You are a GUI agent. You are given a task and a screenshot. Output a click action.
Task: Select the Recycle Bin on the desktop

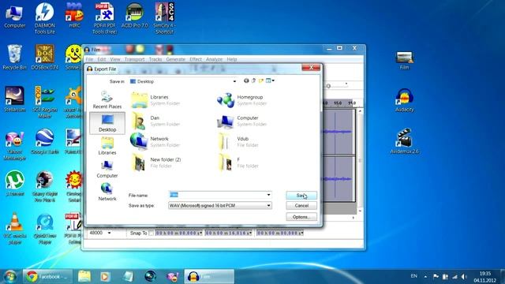(x=14, y=58)
